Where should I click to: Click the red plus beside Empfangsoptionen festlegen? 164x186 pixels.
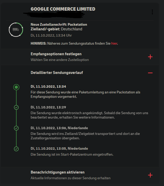pos(150,57)
